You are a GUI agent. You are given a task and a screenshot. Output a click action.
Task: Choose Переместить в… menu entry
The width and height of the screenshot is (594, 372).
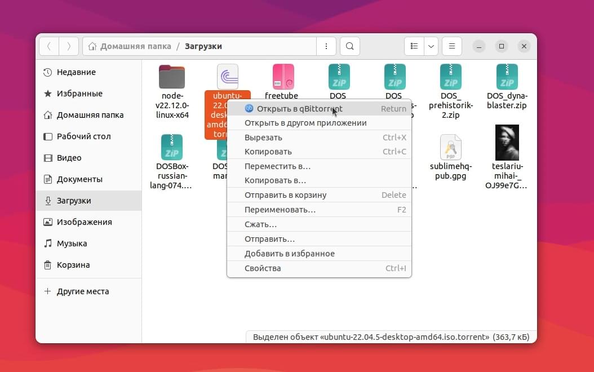pyautogui.click(x=319, y=166)
